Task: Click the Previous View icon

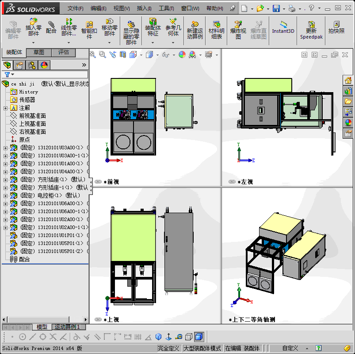Action: click(x=113, y=54)
